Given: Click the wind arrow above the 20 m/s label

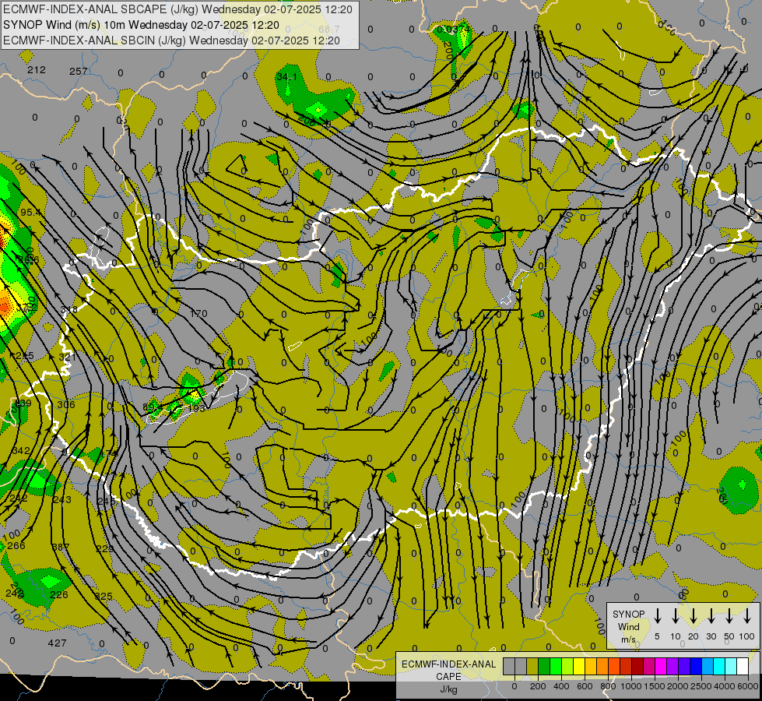Looking at the screenshot, I should [694, 616].
